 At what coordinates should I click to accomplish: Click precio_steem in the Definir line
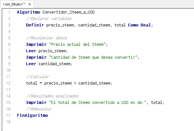(x=60, y=25)
